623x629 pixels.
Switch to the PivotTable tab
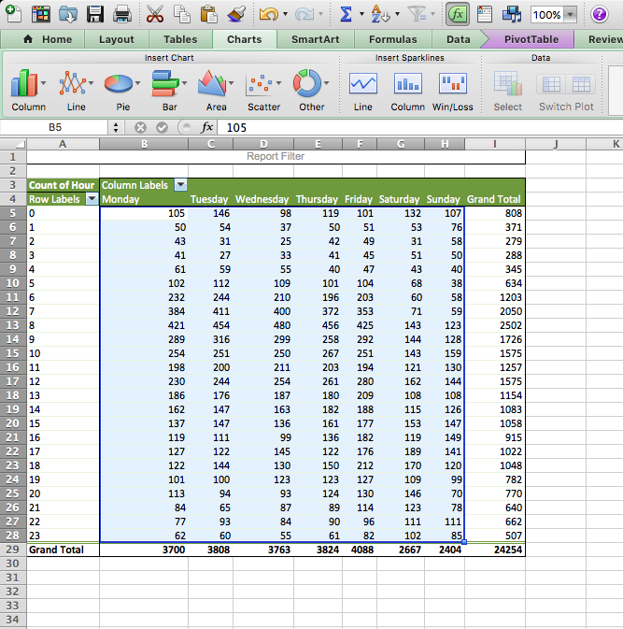[531, 39]
